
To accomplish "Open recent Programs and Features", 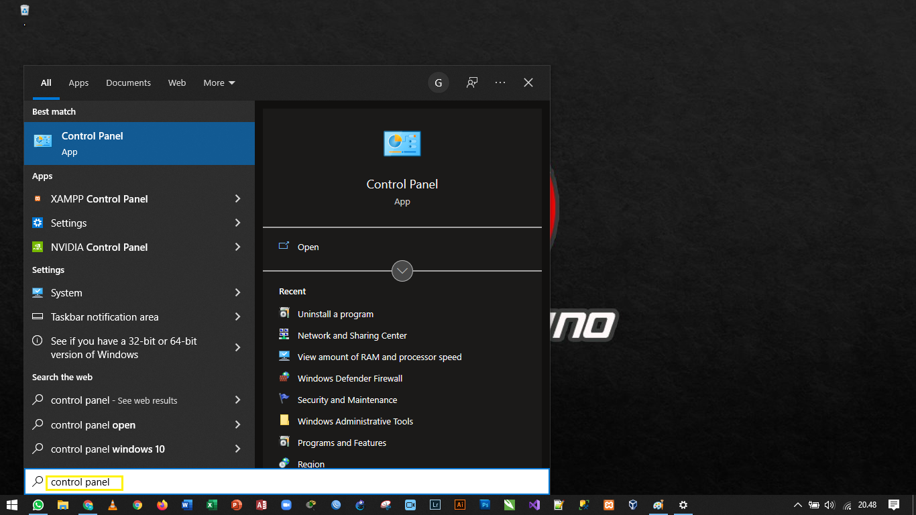I will coord(342,443).
